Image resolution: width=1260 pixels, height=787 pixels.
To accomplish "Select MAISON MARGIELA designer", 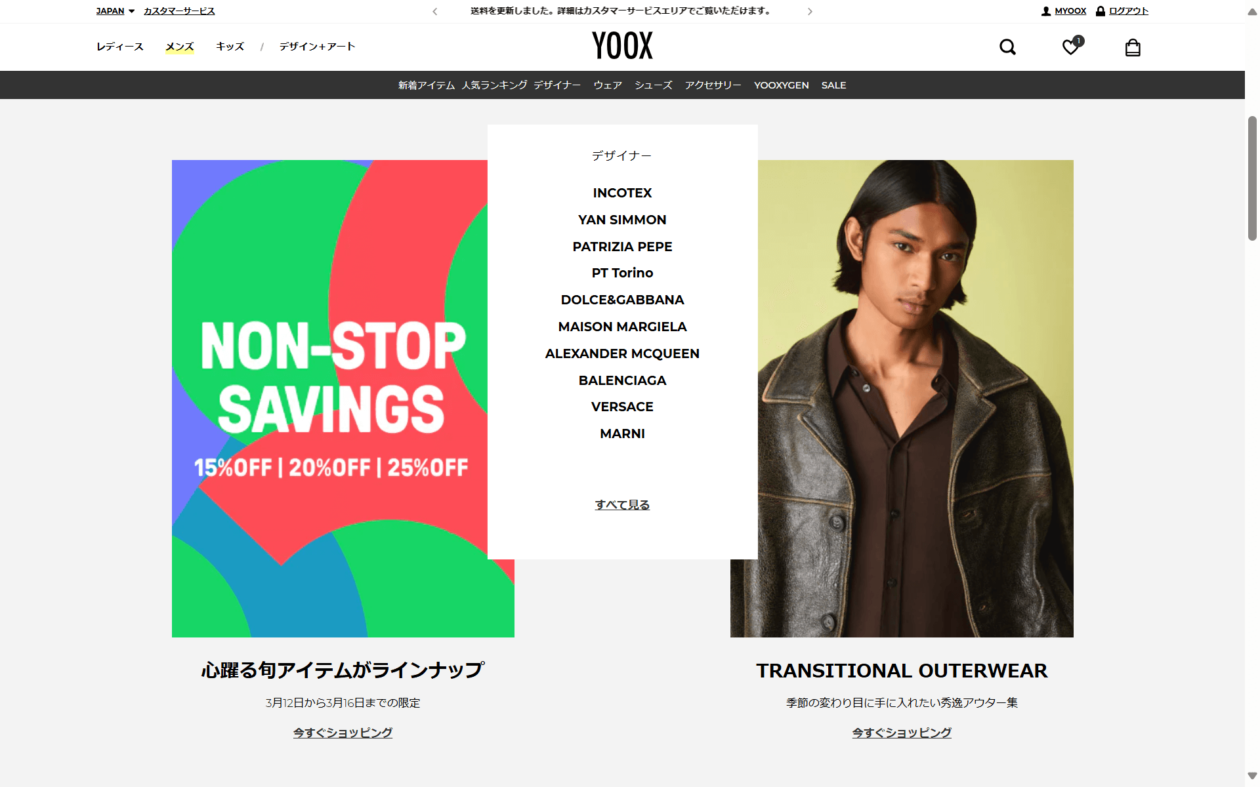I will [622, 327].
